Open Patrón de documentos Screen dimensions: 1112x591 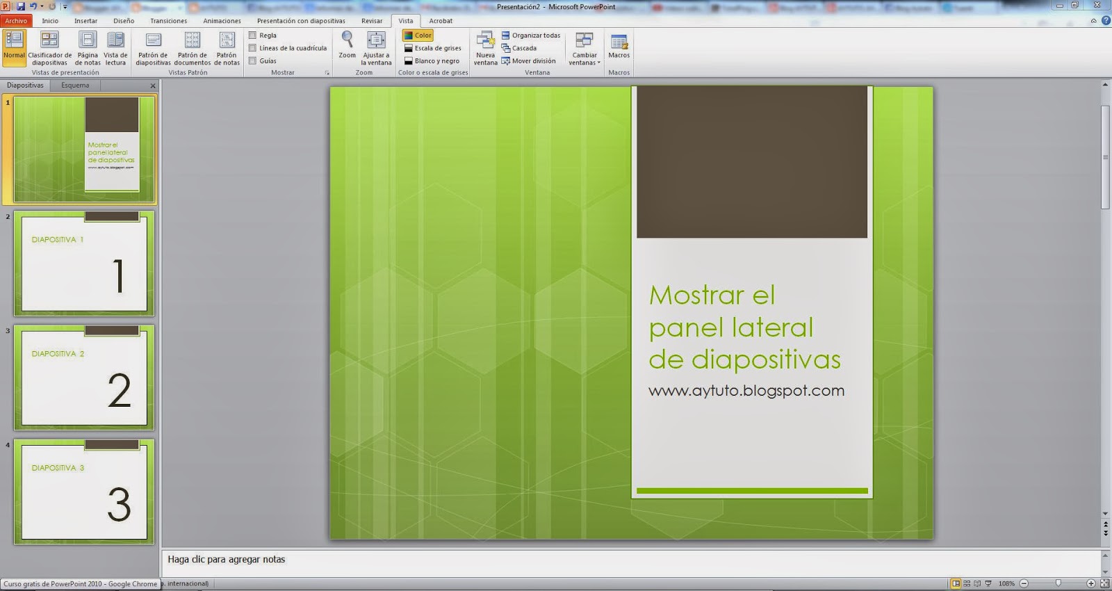click(x=192, y=48)
